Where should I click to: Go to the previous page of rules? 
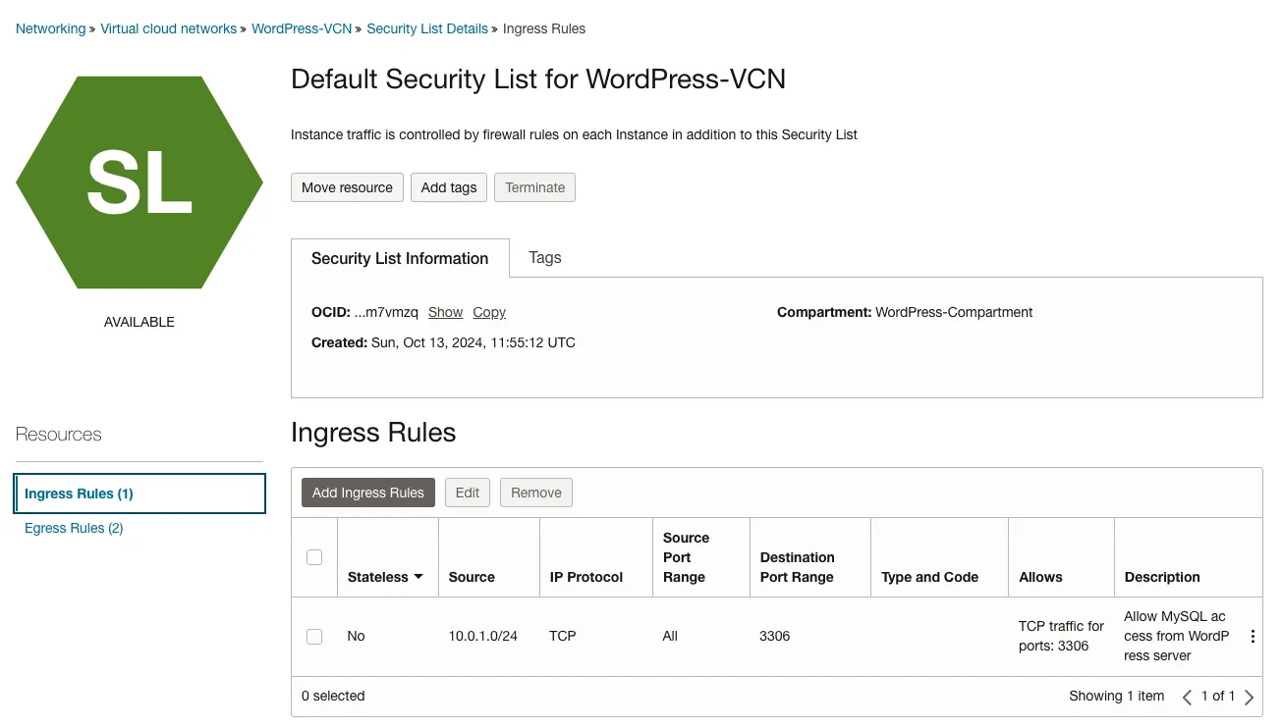pyautogui.click(x=1187, y=698)
